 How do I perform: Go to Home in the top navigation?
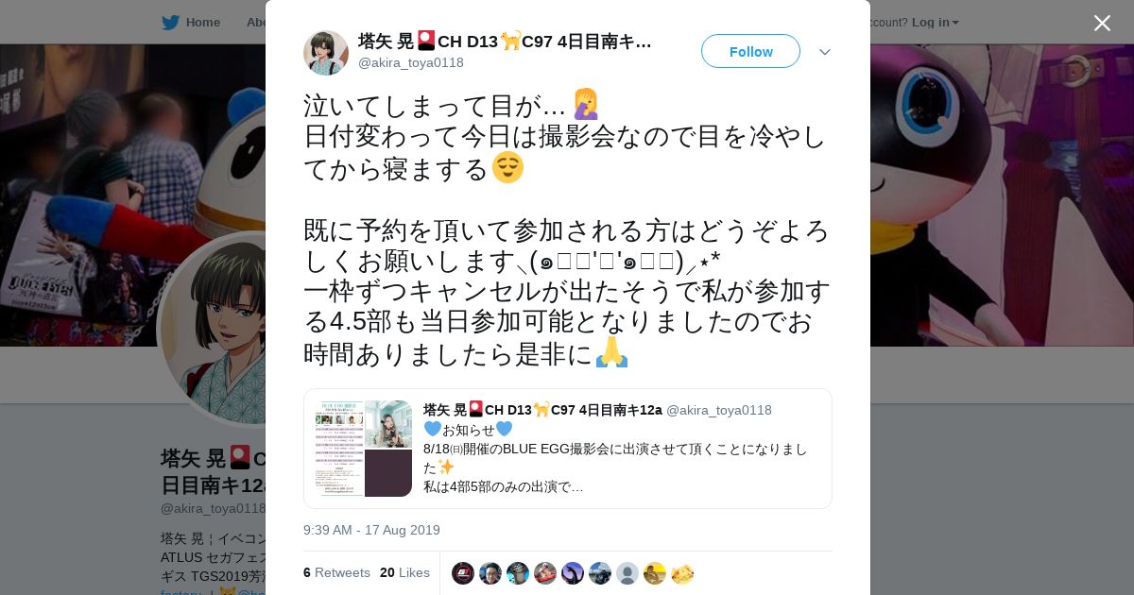click(203, 22)
